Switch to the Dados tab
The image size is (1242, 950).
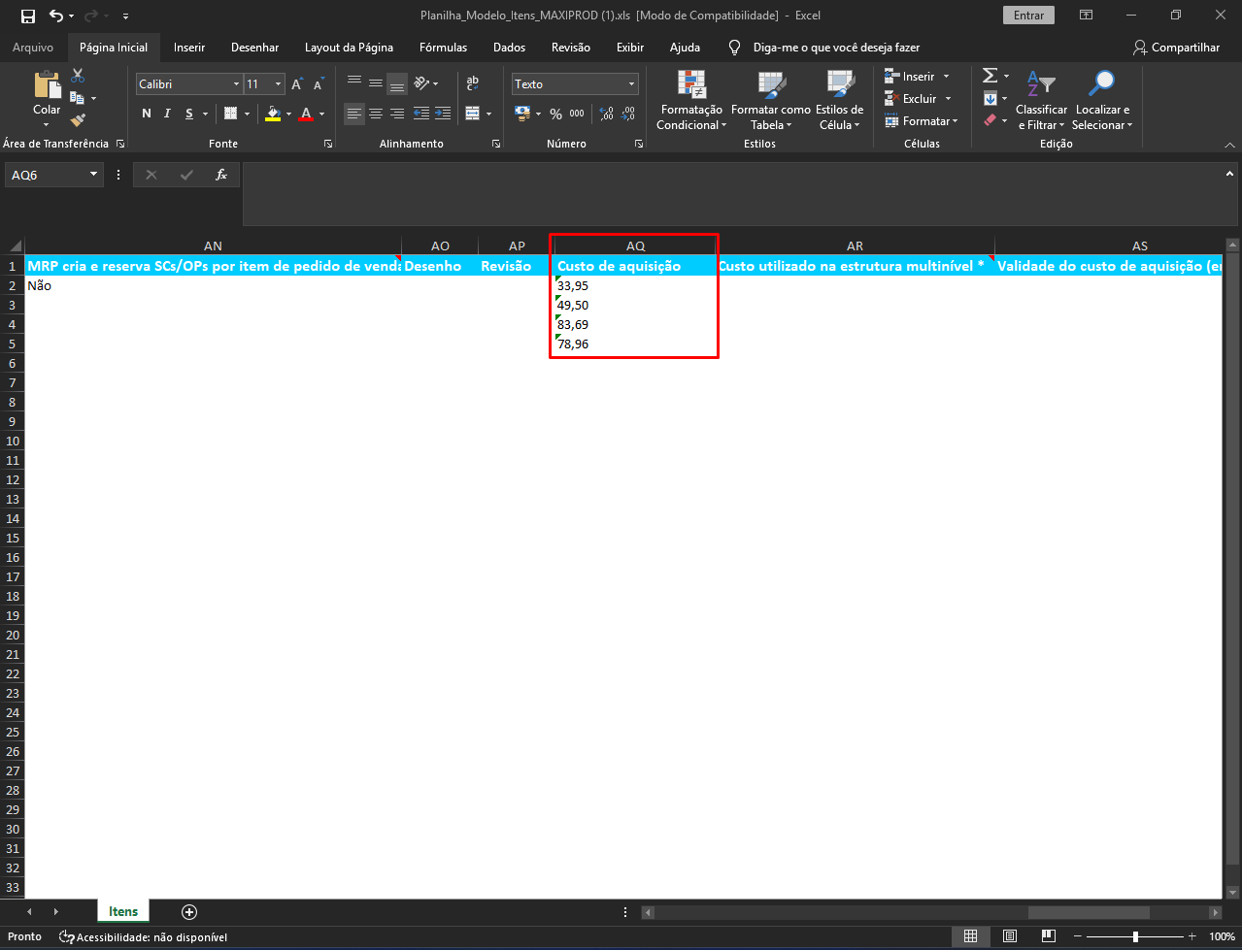pos(509,48)
